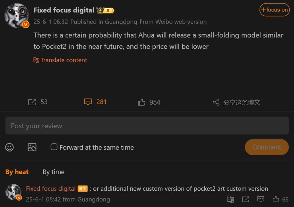Click the Post your review input field
The image size is (294, 207).
pyautogui.click(x=147, y=126)
